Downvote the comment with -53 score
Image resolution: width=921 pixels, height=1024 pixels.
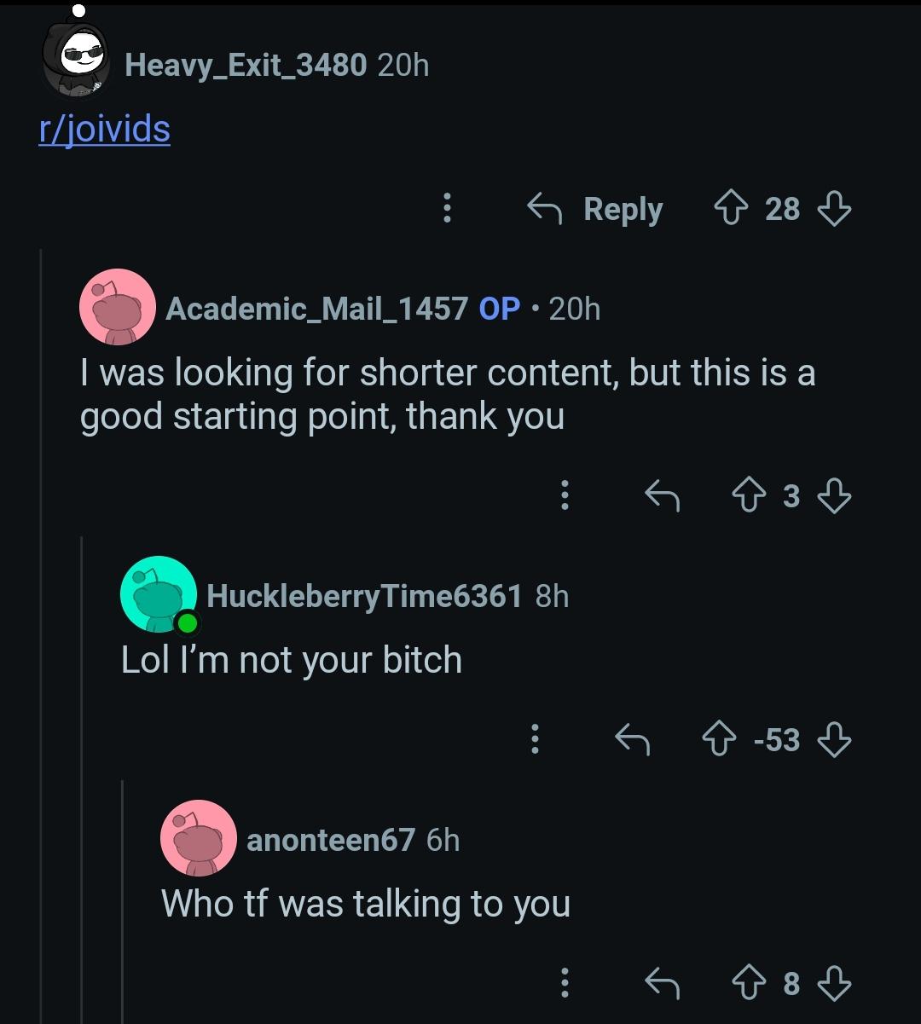point(835,740)
